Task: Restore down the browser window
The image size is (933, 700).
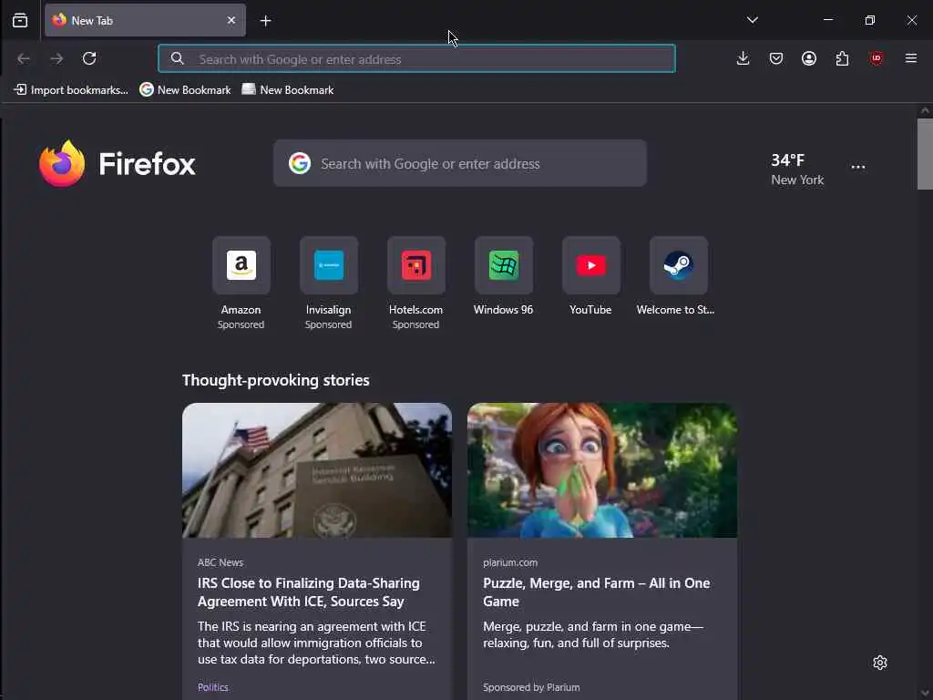Action: [x=869, y=20]
